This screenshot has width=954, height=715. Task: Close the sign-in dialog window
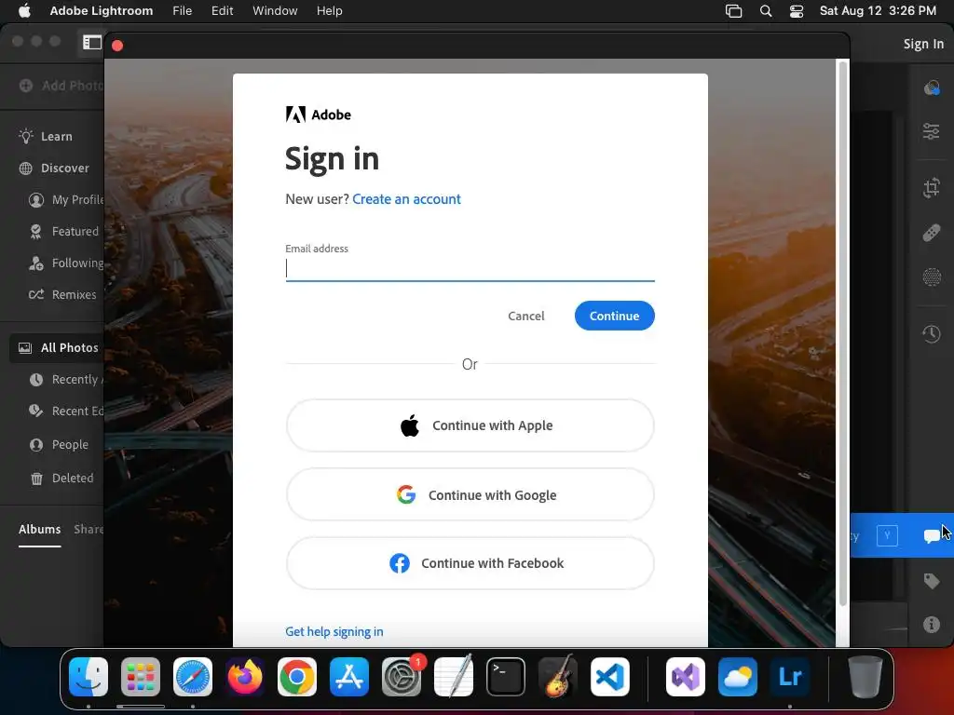click(117, 46)
